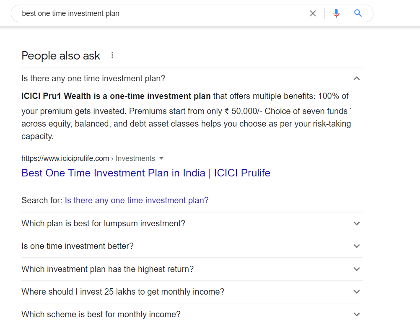
Task: Open the dropdown arrow next to Investments breadcrumb
Action: (161, 158)
